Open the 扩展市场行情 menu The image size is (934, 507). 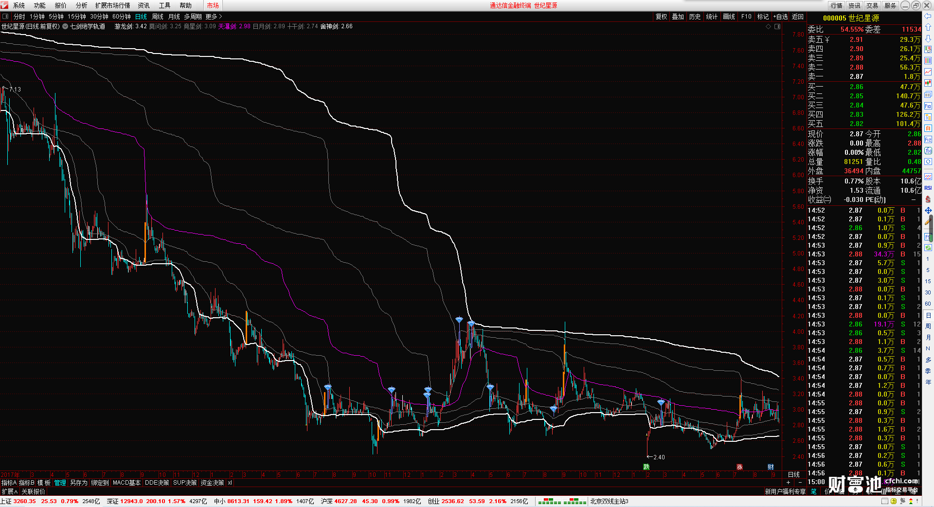[x=113, y=5]
